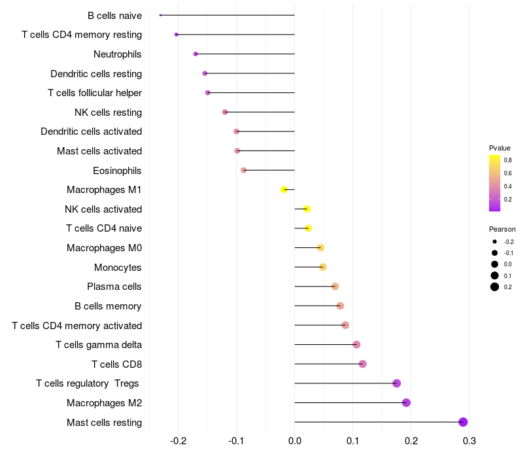Click the Pvalue legend title
523x458 pixels.
pyautogui.click(x=499, y=148)
